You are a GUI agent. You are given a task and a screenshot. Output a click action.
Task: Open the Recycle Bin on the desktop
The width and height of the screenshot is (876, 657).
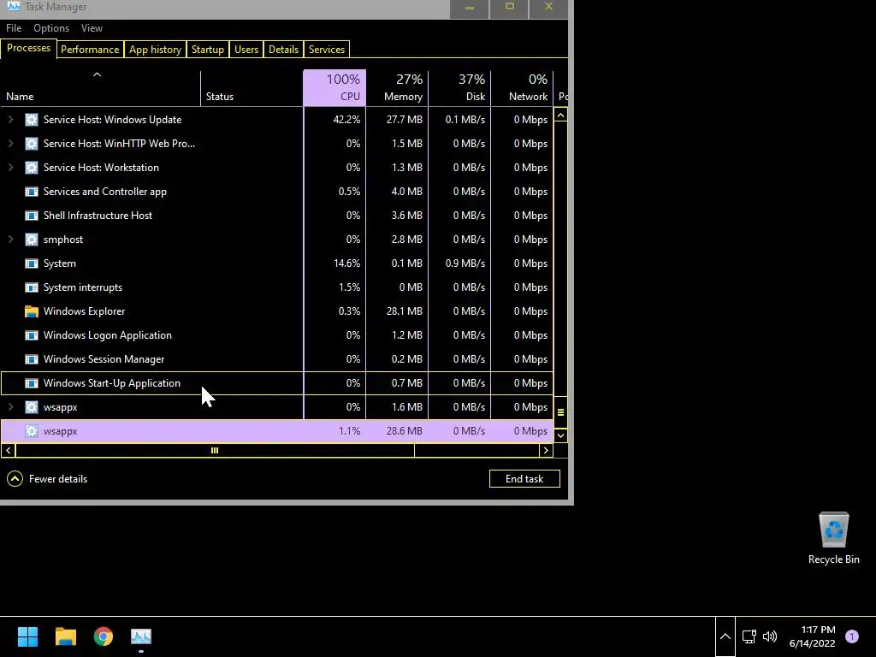click(x=833, y=538)
